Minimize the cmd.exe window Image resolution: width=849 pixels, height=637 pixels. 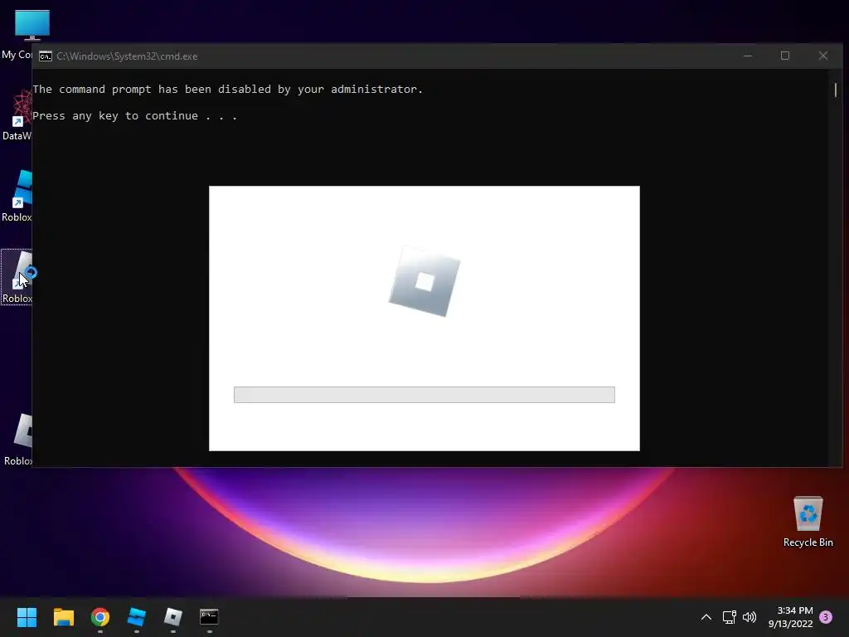pyautogui.click(x=748, y=56)
